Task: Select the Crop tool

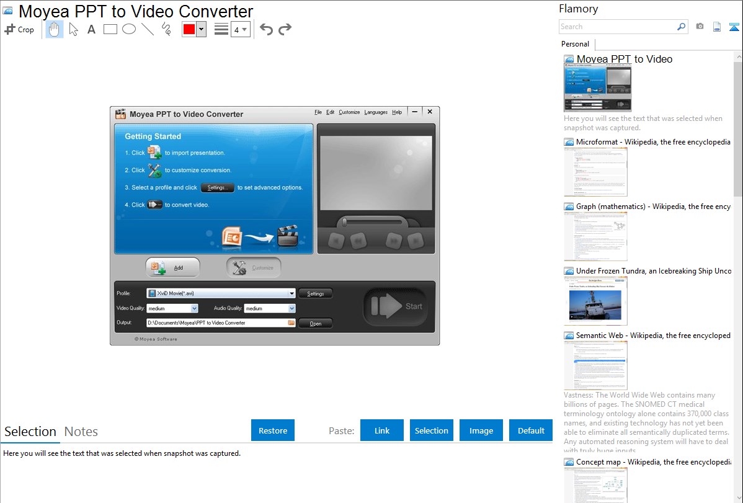Action: 19,29
